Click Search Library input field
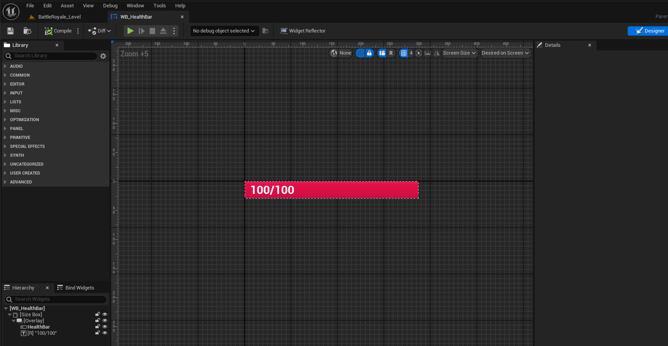668x346 pixels. coord(50,56)
